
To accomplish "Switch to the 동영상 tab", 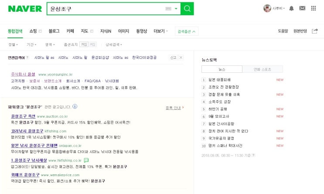I will pyautogui.click(x=142, y=31).
